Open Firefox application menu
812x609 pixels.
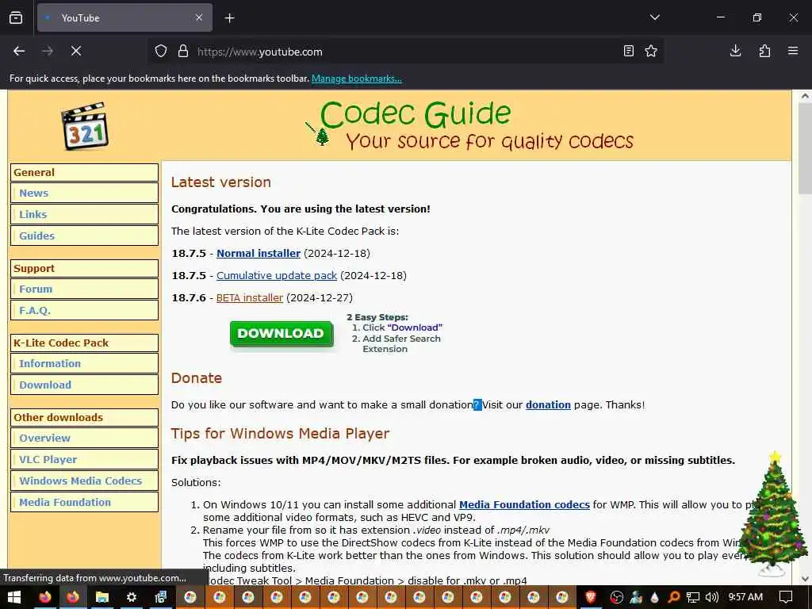click(793, 51)
